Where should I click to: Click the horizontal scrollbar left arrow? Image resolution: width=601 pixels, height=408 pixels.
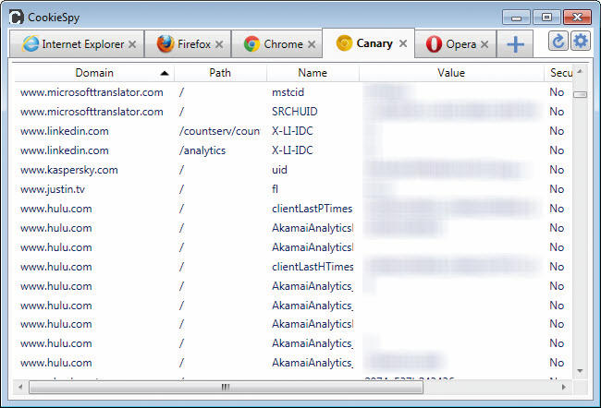click(20, 387)
